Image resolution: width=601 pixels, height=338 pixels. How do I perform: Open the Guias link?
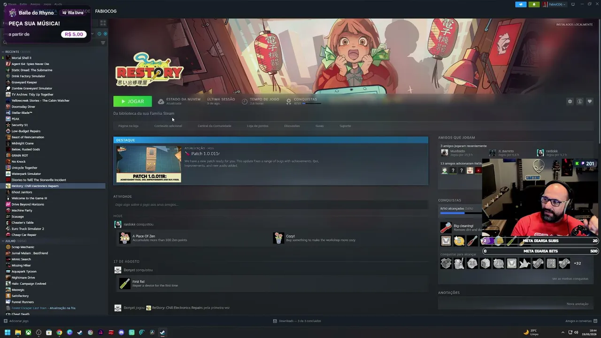(x=319, y=126)
